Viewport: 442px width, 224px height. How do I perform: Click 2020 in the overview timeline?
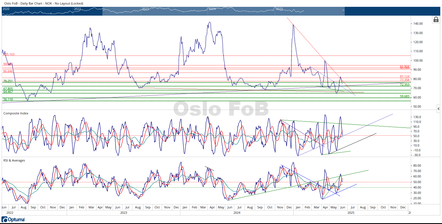(x=6, y=9)
